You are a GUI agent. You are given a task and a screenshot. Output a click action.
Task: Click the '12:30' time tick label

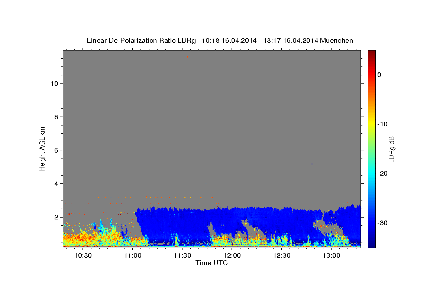tap(282, 255)
